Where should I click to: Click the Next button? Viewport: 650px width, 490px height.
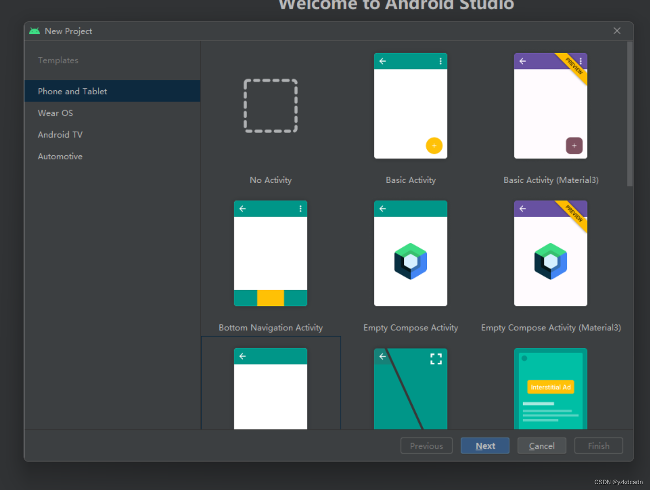pos(485,446)
